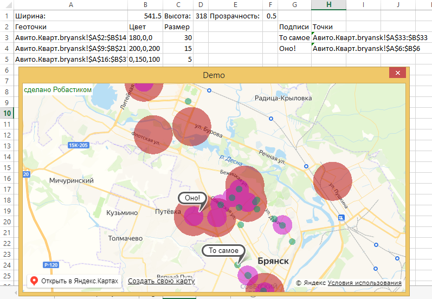This screenshot has height=299, width=432.
Task: Select row 3 header
Action: (7, 37)
